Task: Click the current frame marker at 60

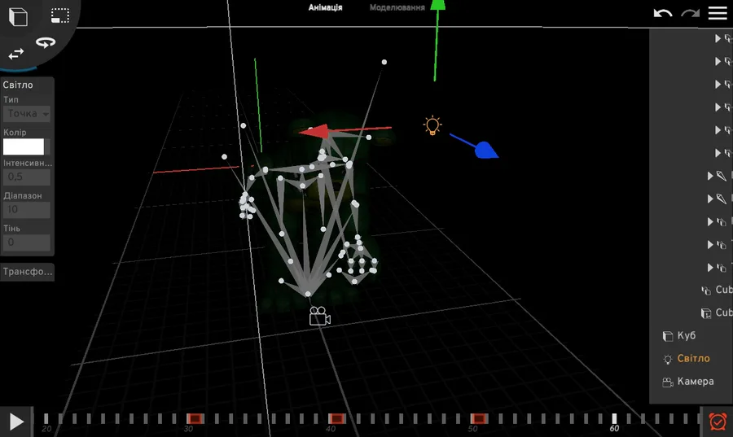Action: [614, 419]
